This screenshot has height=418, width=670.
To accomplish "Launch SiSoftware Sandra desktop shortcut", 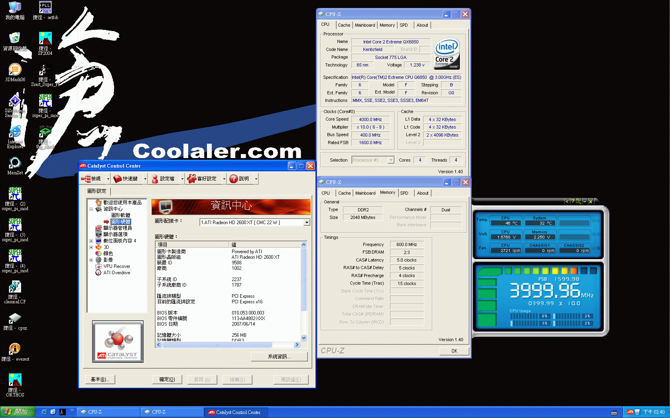I will pos(15,106).
